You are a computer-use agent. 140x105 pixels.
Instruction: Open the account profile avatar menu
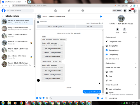click(x=135, y=11)
